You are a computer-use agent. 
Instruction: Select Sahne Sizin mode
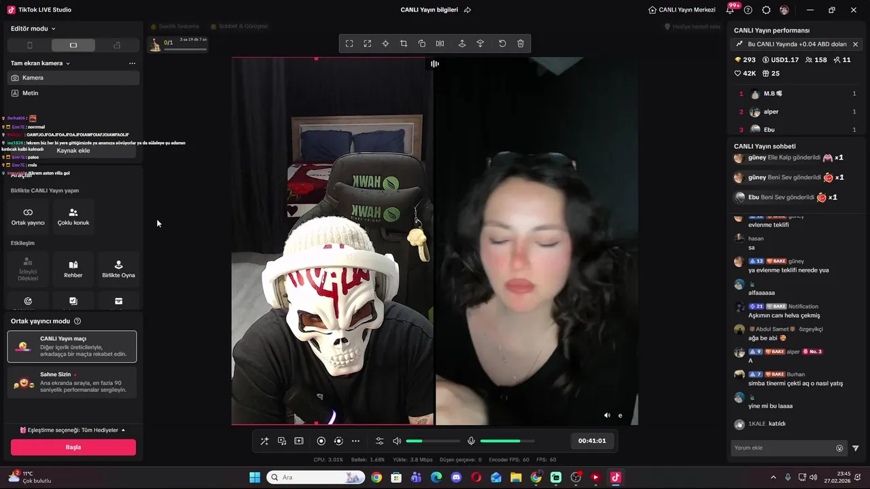tap(72, 382)
